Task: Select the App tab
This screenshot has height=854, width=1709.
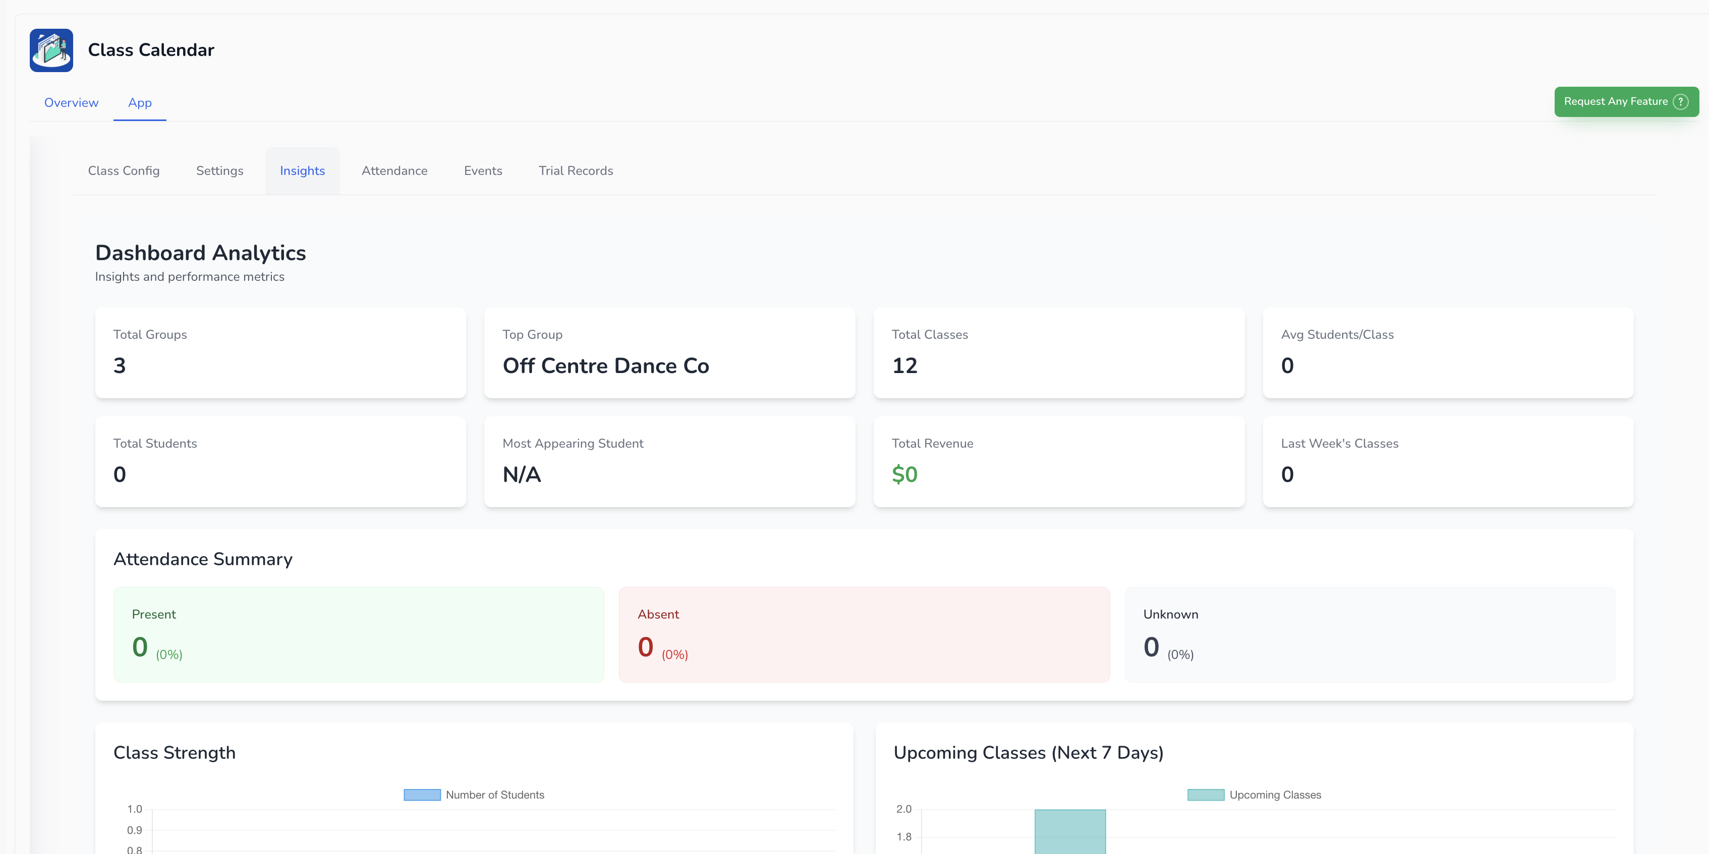Action: pos(140,103)
